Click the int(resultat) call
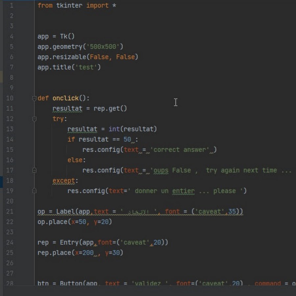 pos(133,129)
